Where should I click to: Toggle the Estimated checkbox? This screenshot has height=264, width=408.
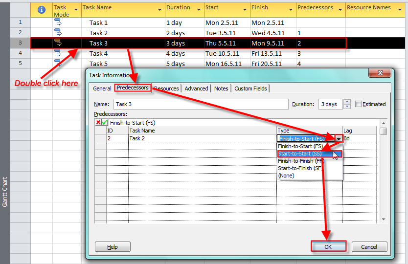(359, 104)
